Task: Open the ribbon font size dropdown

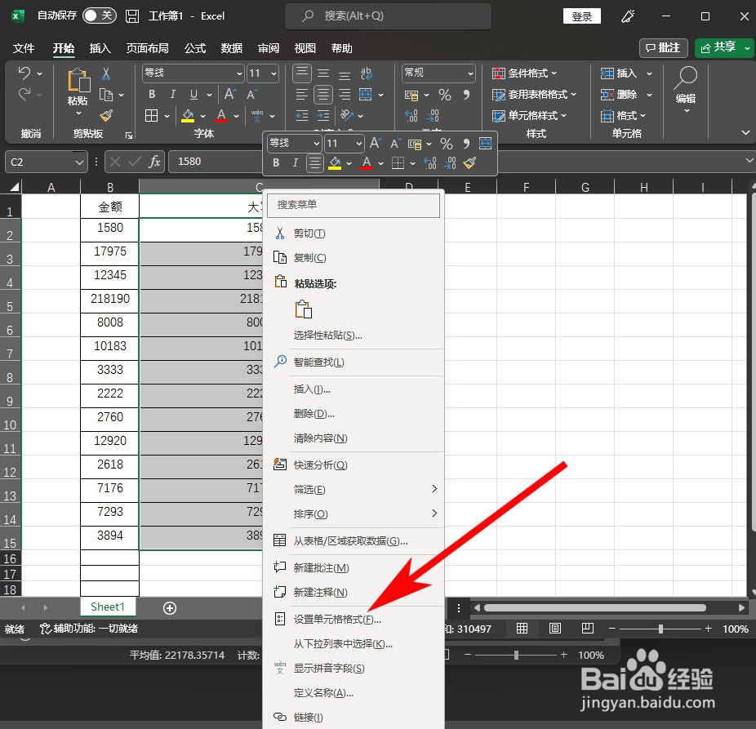Action: pos(273,73)
